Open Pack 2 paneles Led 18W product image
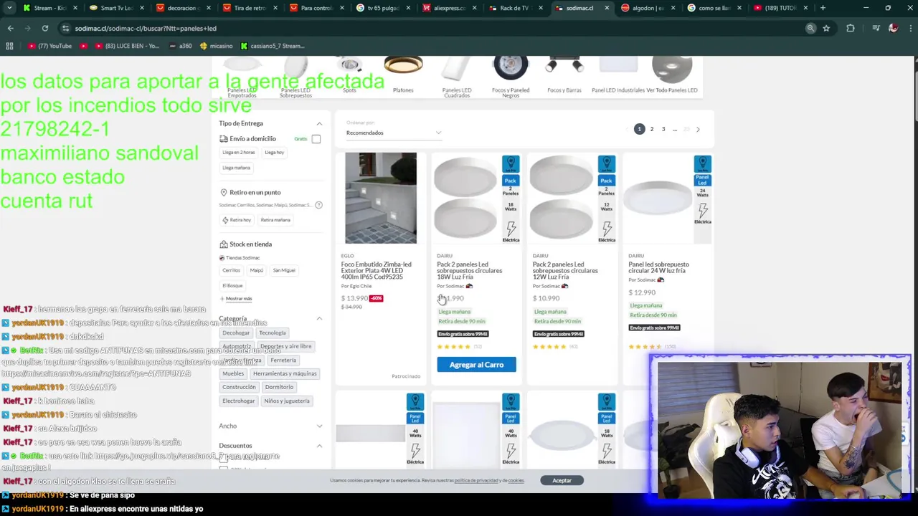 [466, 198]
